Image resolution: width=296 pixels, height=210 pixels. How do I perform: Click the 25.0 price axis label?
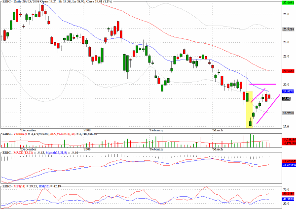(x=286, y=14)
